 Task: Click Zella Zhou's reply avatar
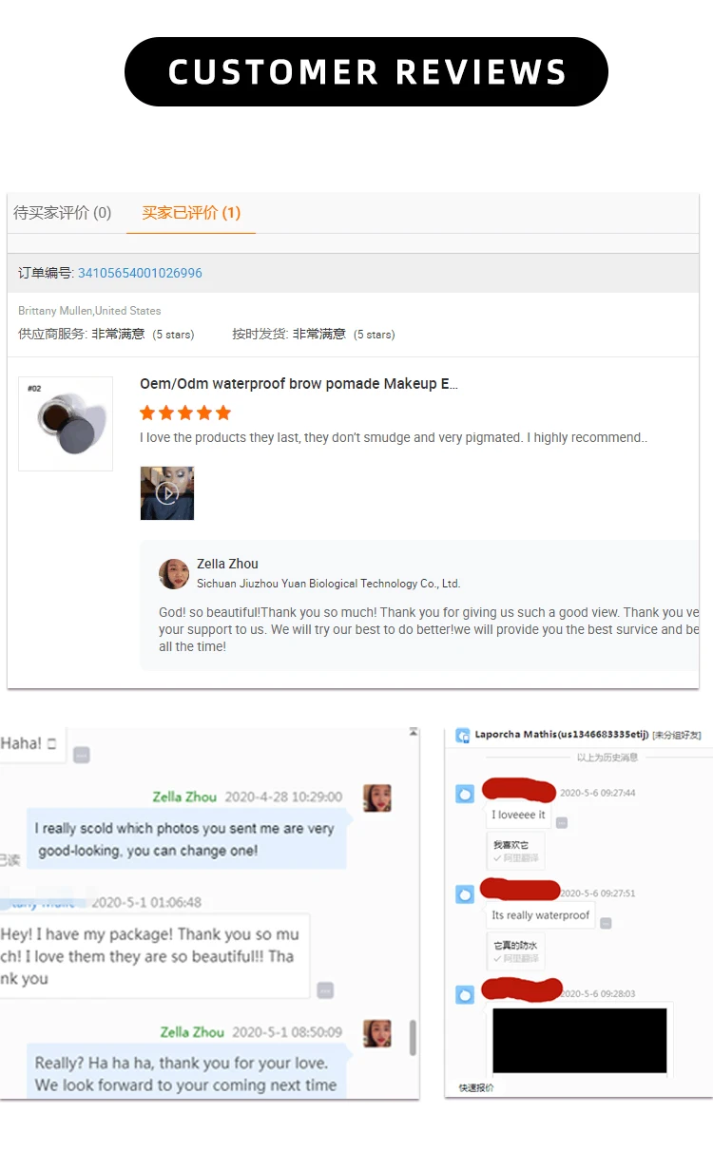coord(174,574)
